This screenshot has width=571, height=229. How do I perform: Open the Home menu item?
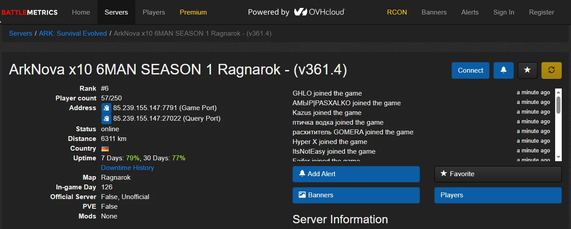tap(81, 12)
